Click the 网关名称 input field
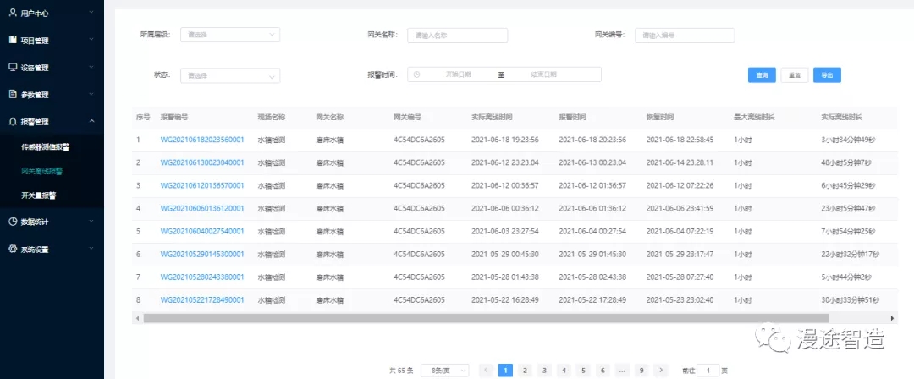The width and height of the screenshot is (914, 379). (457, 36)
